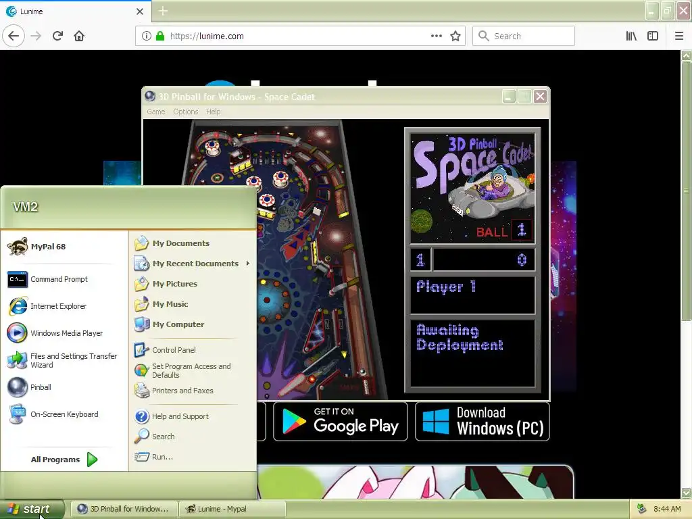The height and width of the screenshot is (519, 692).
Task: Expand My Recent Documents submenu arrow
Action: pyautogui.click(x=248, y=264)
